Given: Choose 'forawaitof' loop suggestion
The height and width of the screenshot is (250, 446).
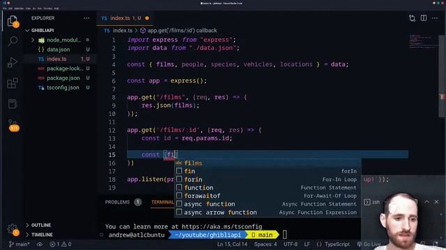Looking at the screenshot, I should (x=268, y=196).
